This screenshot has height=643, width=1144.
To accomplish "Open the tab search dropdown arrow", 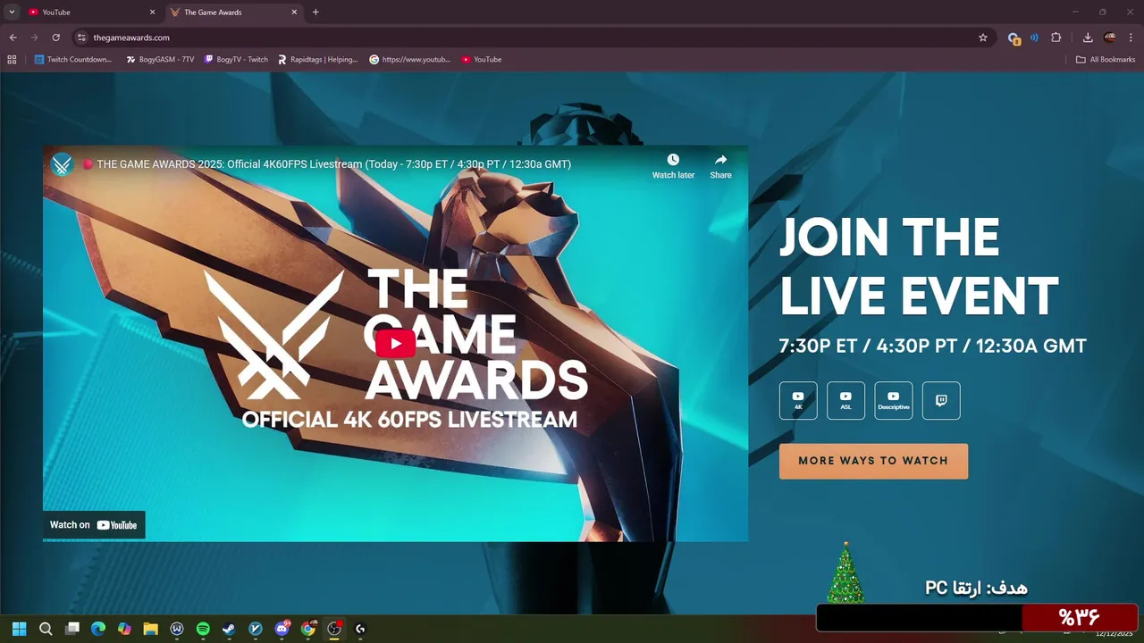I will pyautogui.click(x=12, y=13).
